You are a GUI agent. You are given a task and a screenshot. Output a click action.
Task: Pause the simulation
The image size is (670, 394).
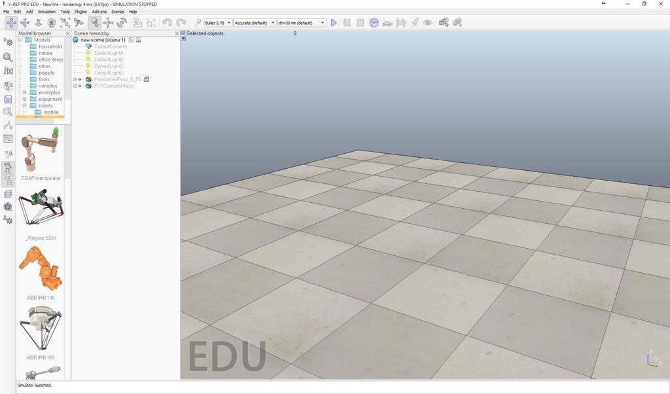pos(347,23)
